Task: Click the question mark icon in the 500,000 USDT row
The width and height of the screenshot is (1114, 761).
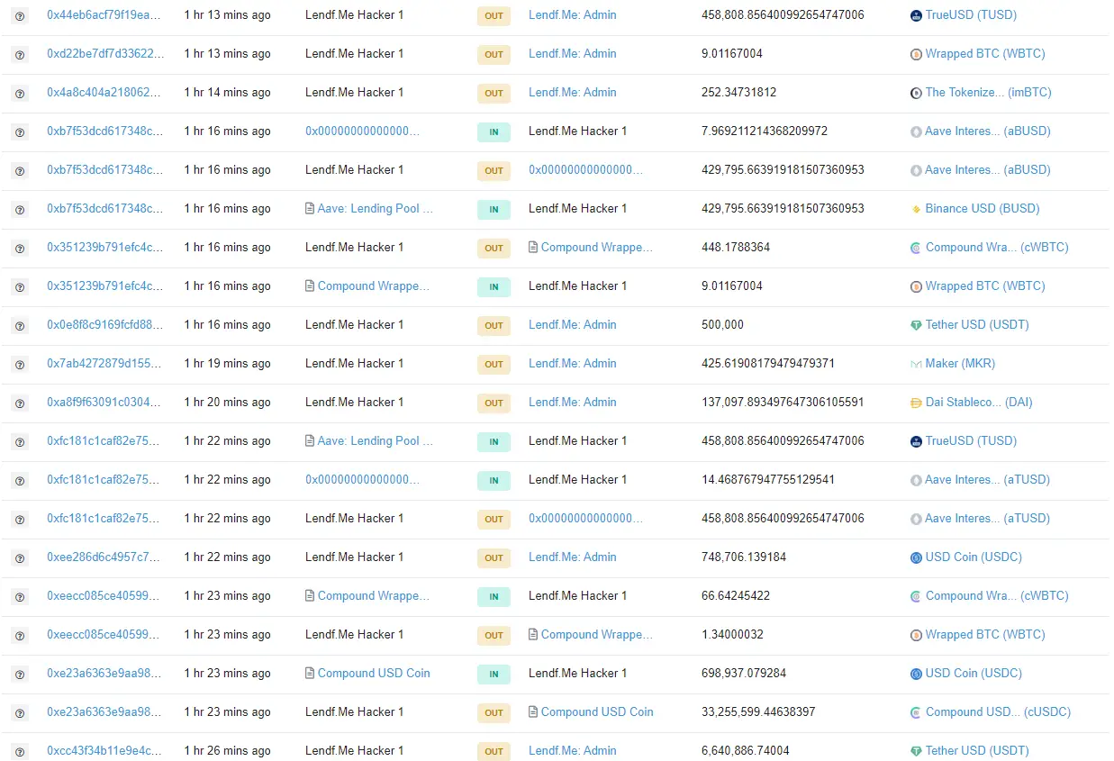Action: (20, 325)
